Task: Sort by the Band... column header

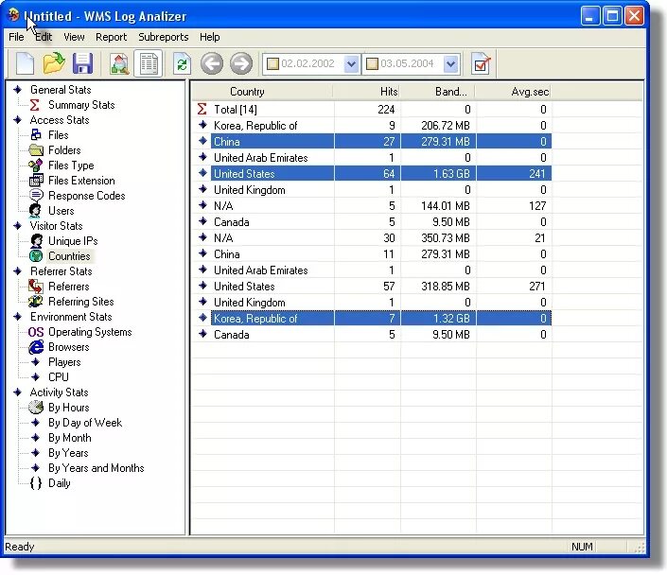Action: (x=438, y=92)
